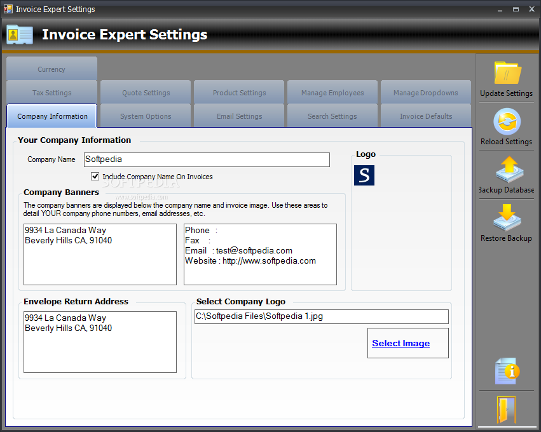Switch to Invoice Defaults tab
The height and width of the screenshot is (432, 541).
pyautogui.click(x=426, y=116)
